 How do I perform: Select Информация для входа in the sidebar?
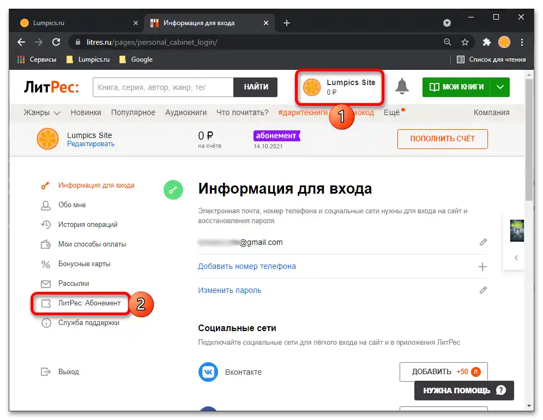(96, 185)
